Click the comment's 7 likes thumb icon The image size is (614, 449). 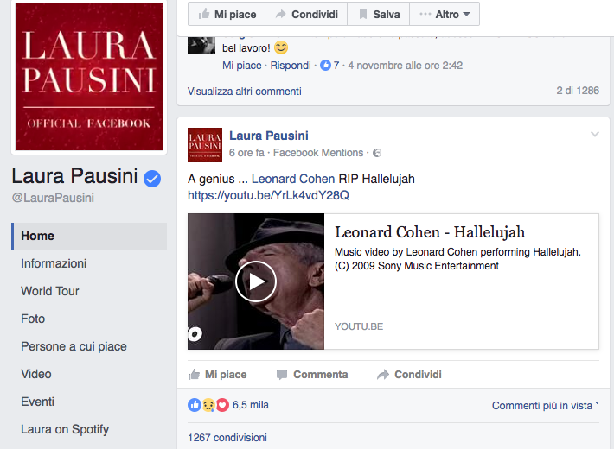325,65
